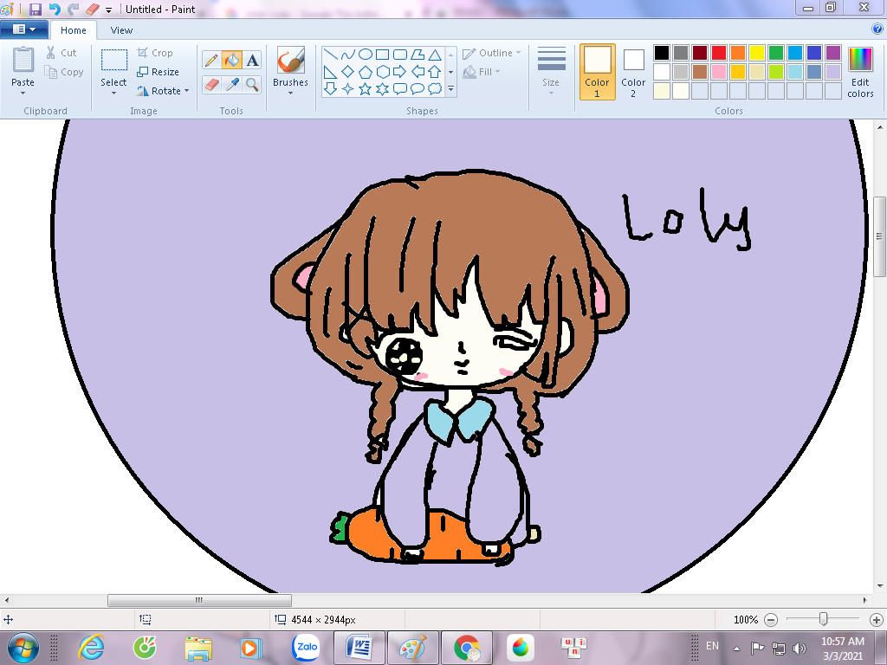Click the Save icon in title bar
Screen dimensions: 887x665
pos(35,9)
